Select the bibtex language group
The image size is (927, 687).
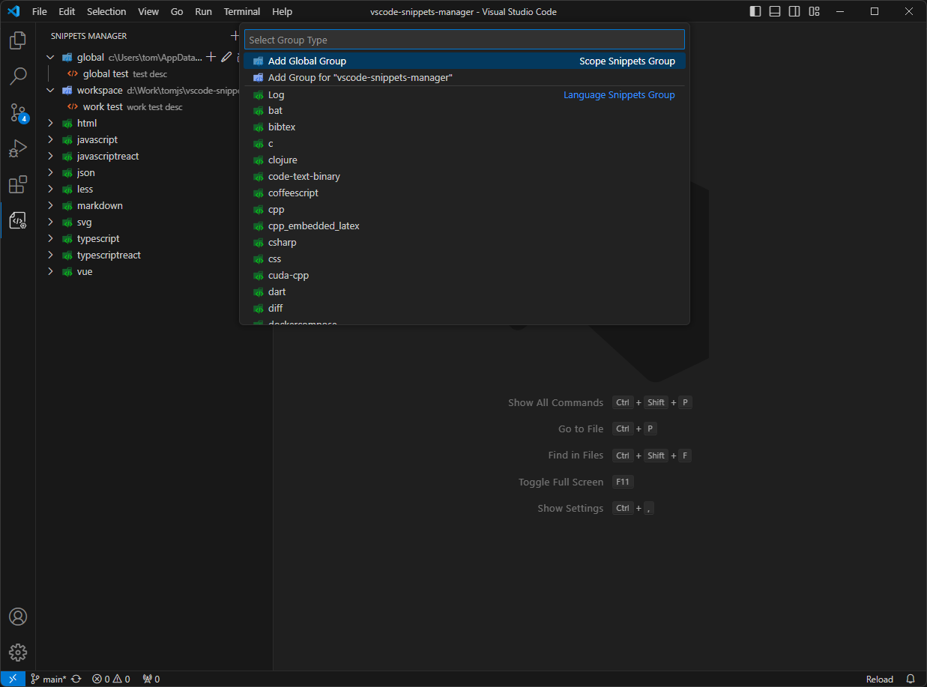(x=465, y=127)
